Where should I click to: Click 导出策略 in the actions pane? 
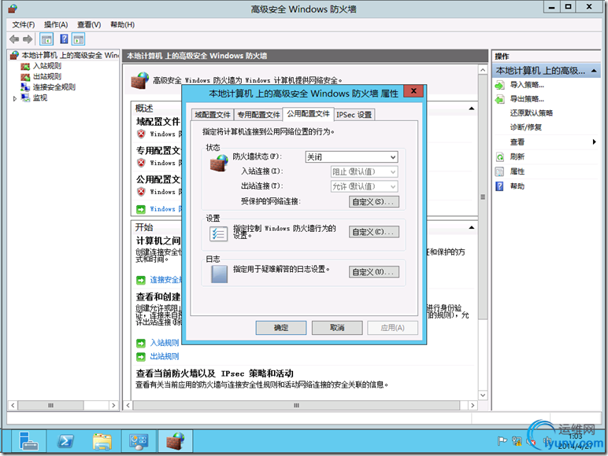[x=527, y=99]
